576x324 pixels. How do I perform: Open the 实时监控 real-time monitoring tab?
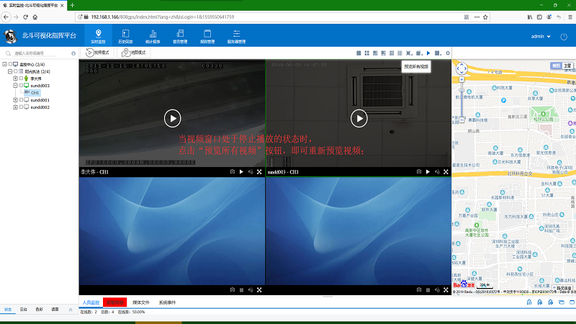(x=98, y=37)
